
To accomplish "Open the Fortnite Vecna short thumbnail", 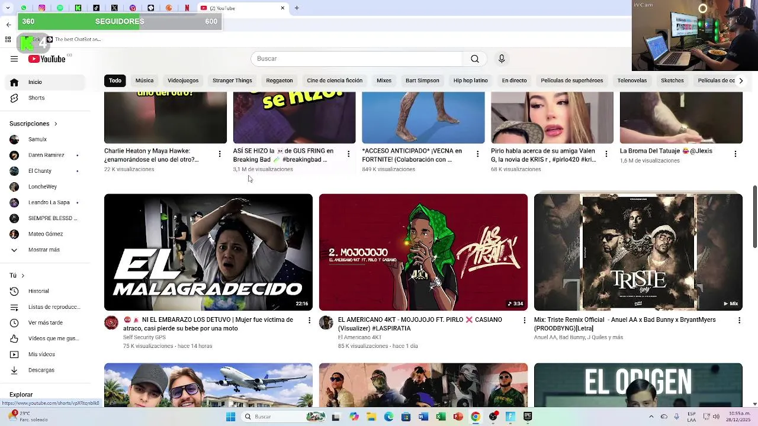I will pyautogui.click(x=423, y=118).
